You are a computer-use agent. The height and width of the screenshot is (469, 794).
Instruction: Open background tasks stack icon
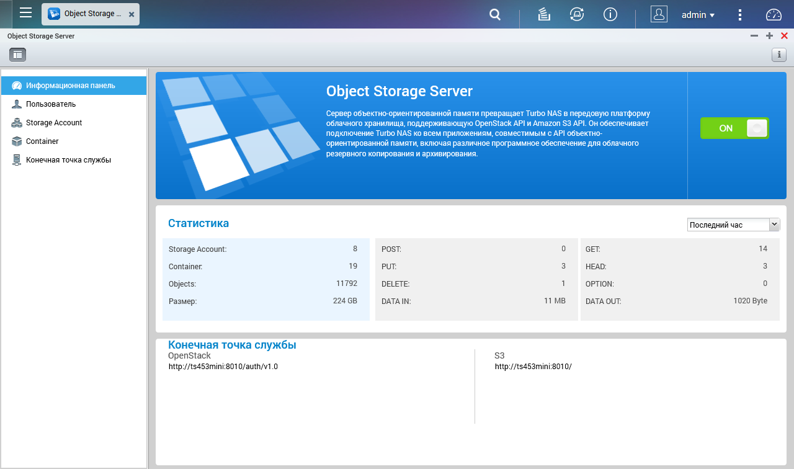pos(544,14)
